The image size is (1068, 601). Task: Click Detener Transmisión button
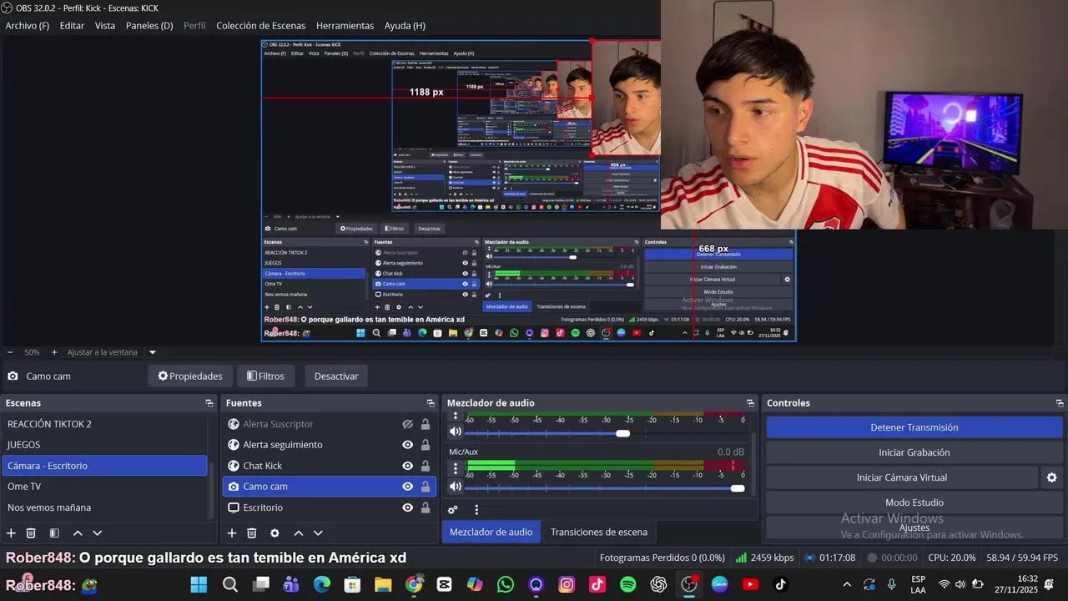pos(914,427)
